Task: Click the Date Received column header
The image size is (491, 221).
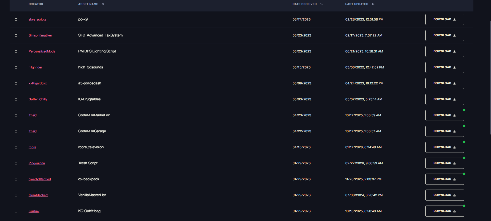Action: (305, 4)
